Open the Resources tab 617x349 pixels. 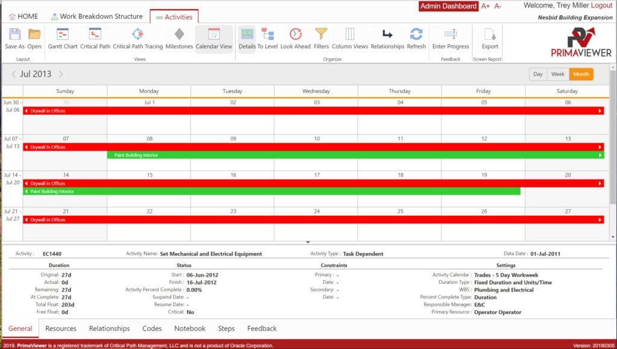(61, 328)
